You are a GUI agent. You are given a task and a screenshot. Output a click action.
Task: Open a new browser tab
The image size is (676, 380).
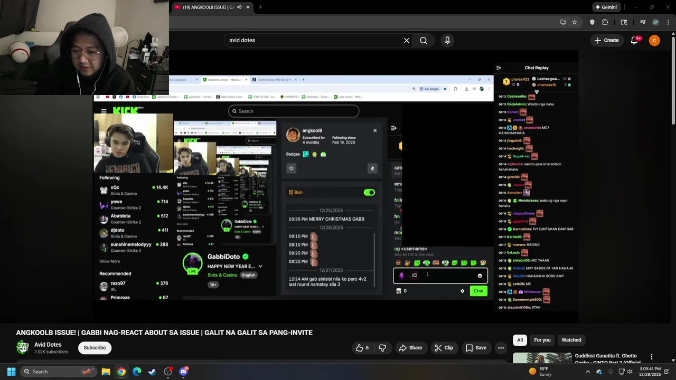click(260, 7)
